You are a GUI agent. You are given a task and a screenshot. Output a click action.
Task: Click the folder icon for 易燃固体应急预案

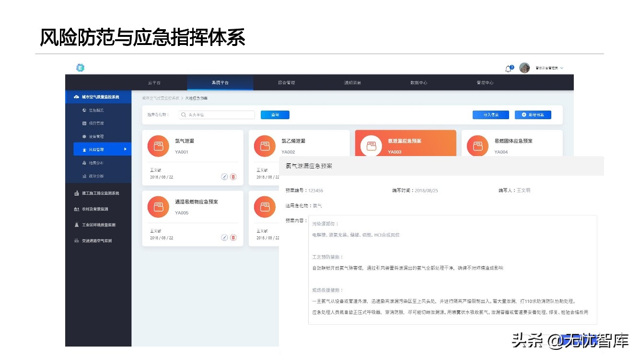point(477,146)
